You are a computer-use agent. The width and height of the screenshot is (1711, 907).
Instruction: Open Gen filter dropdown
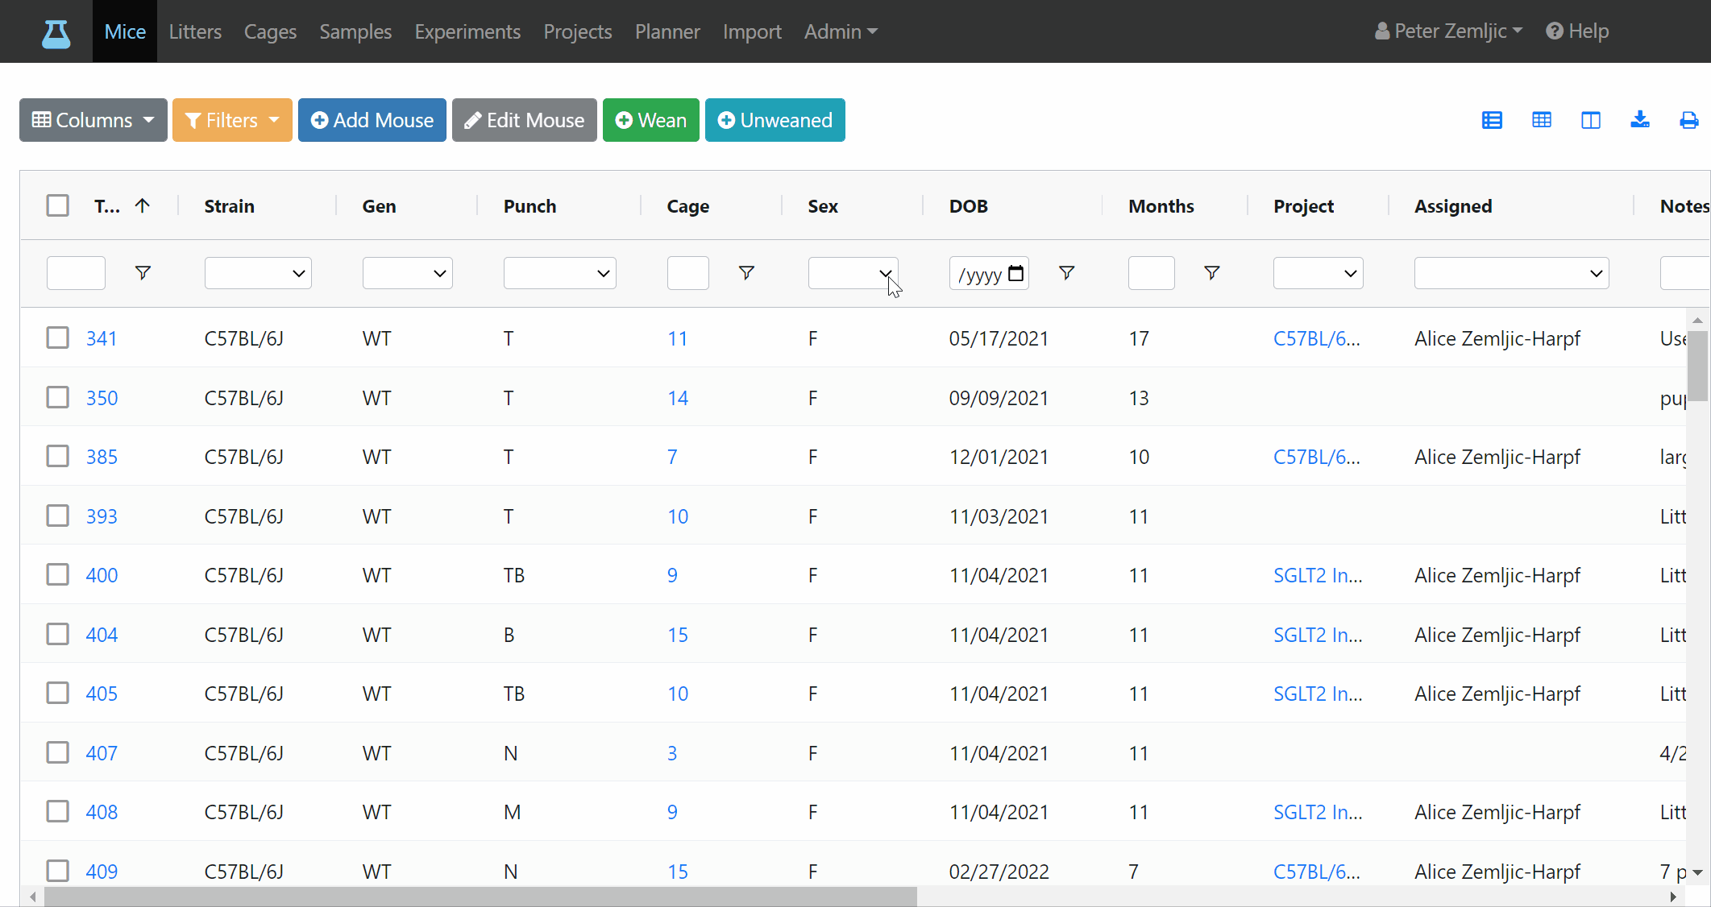coord(407,273)
